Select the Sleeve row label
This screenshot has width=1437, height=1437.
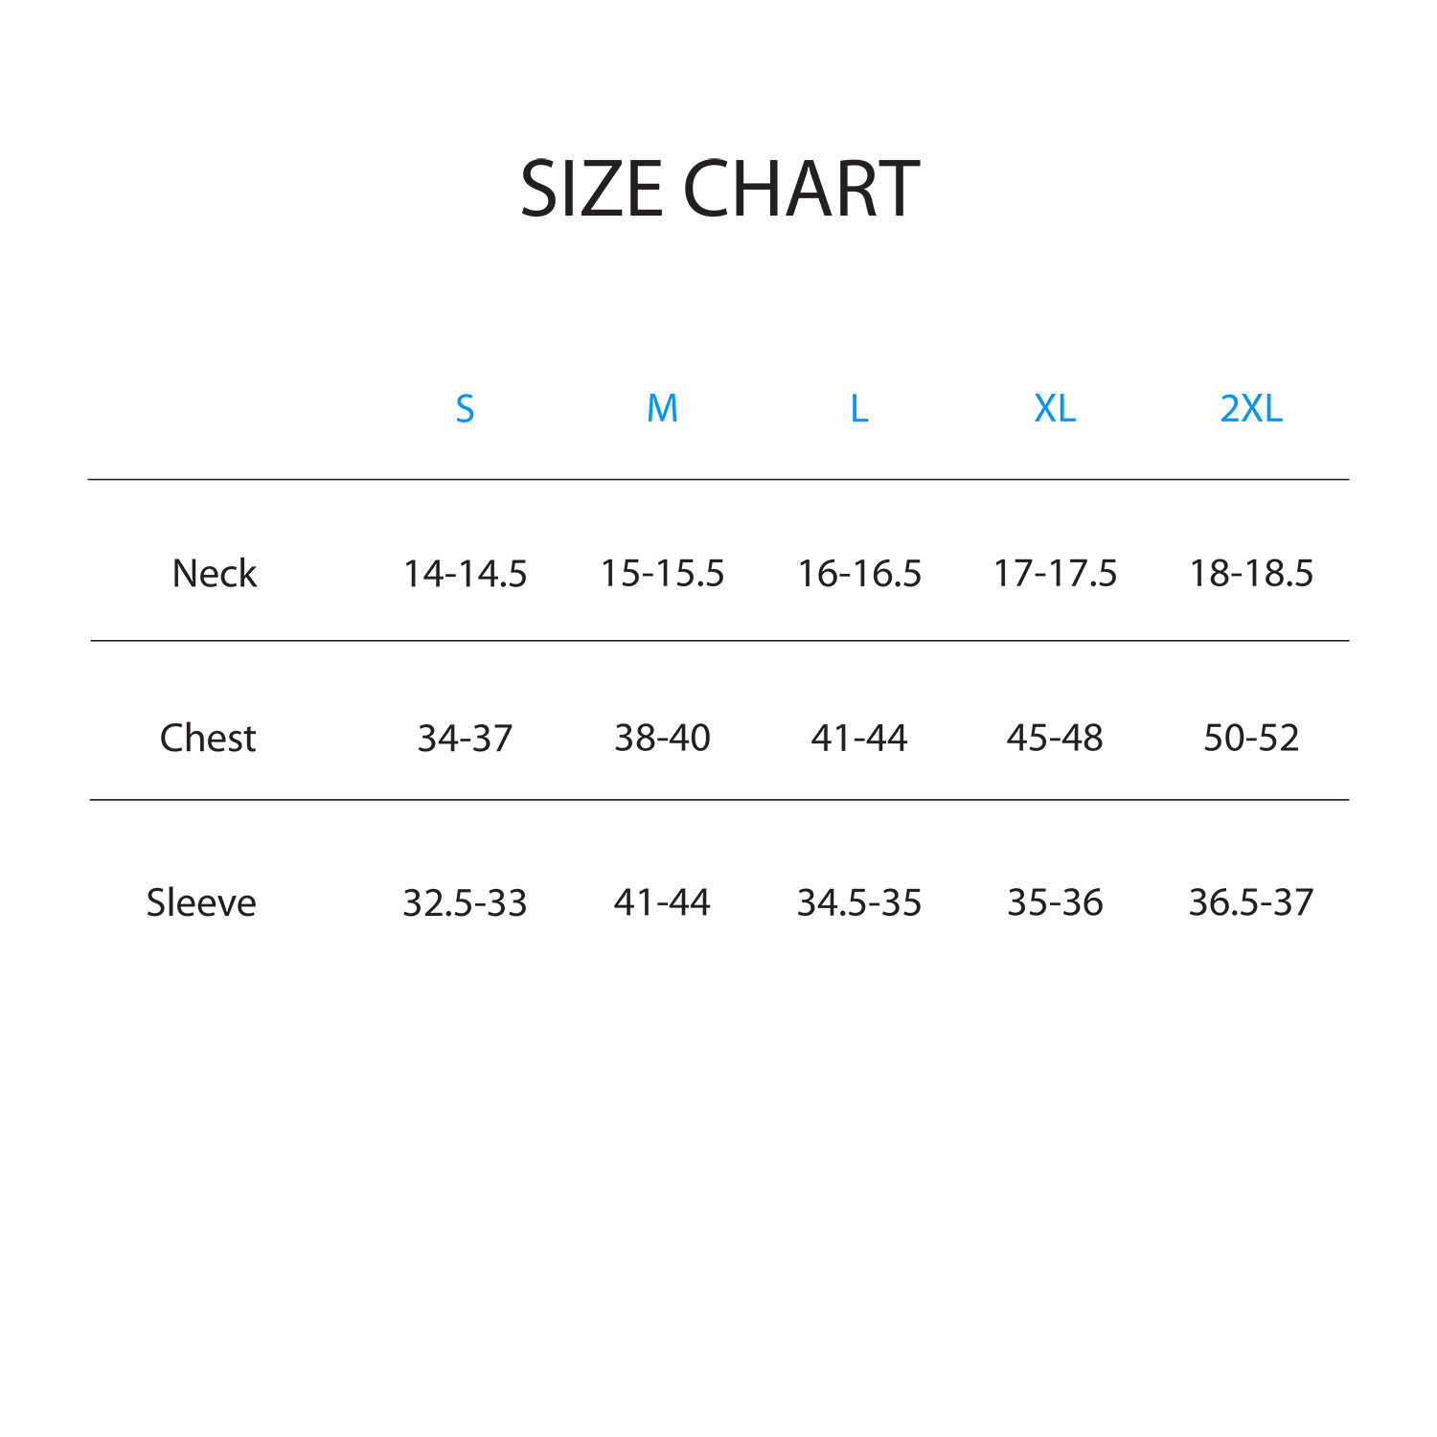click(201, 902)
